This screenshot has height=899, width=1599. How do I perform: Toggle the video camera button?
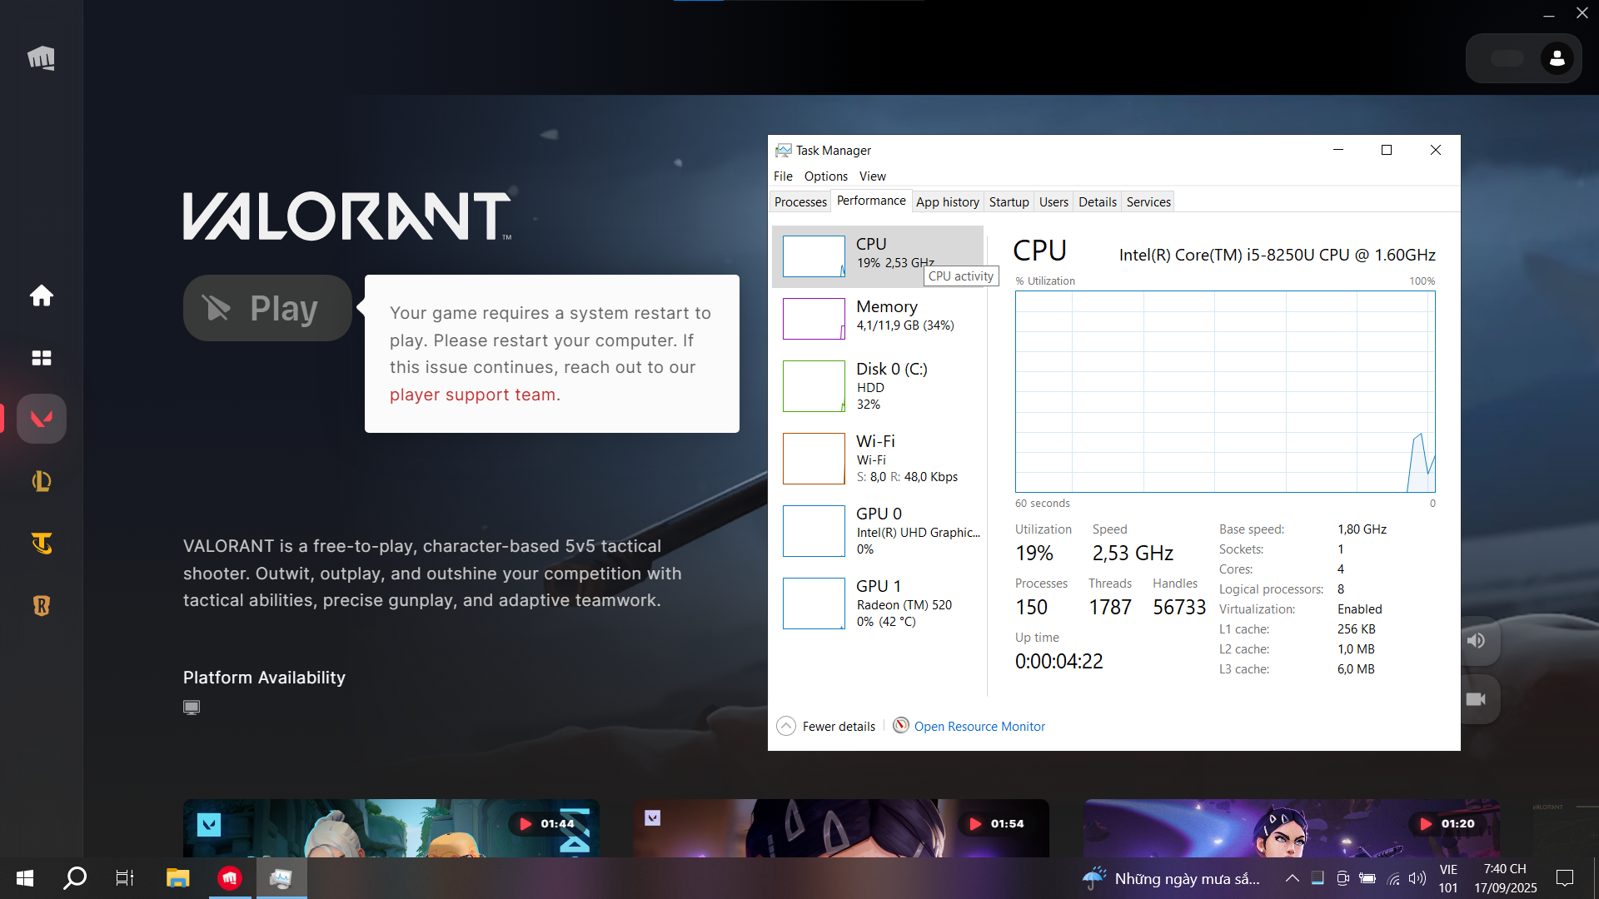pos(1476,699)
